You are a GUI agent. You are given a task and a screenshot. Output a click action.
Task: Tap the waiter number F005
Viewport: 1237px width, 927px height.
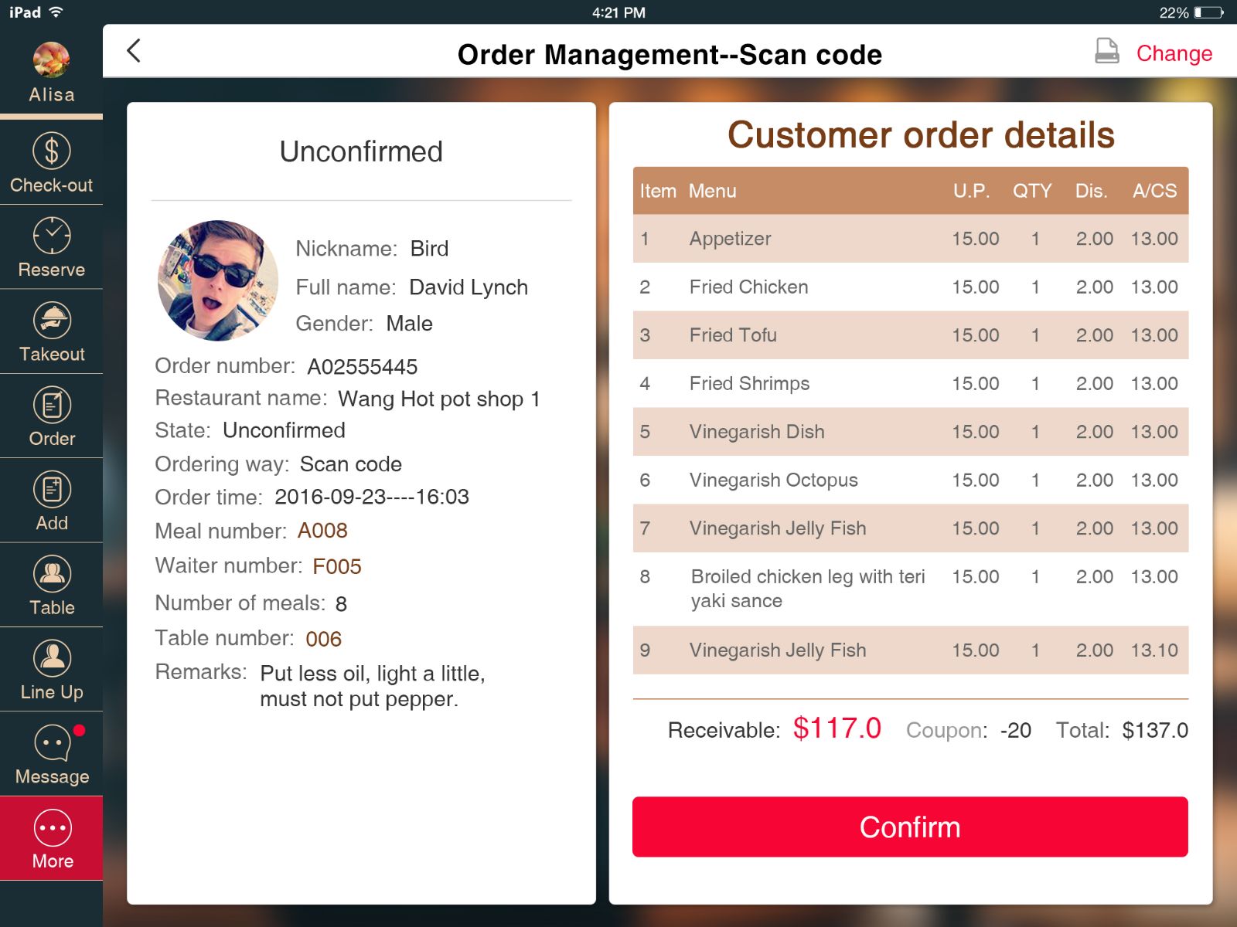pos(336,566)
